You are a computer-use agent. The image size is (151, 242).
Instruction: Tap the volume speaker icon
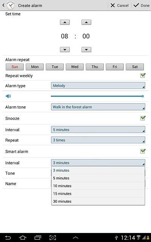[8, 96]
